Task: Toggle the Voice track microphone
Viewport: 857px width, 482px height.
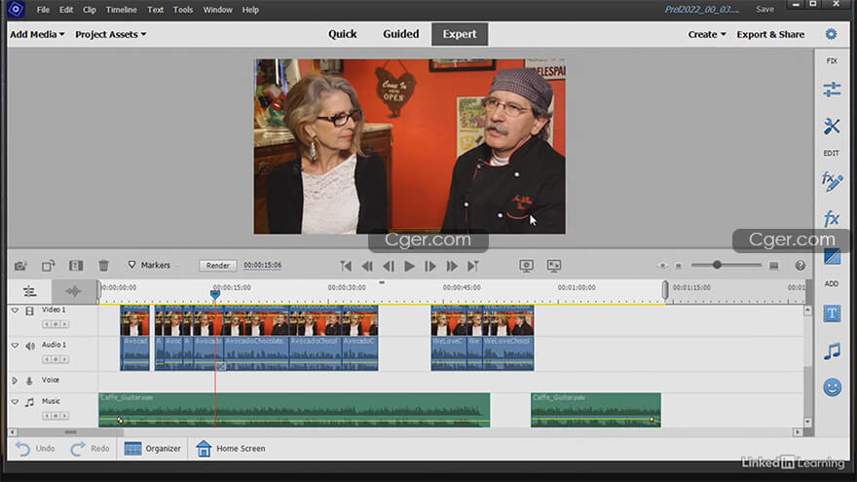Action: tap(29, 381)
